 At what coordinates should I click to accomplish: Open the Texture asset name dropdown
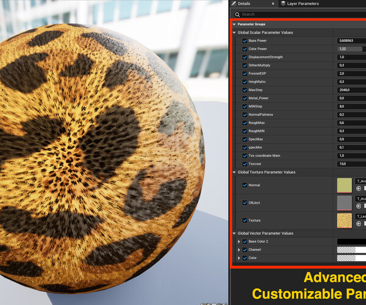pyautogui.click(x=361, y=217)
